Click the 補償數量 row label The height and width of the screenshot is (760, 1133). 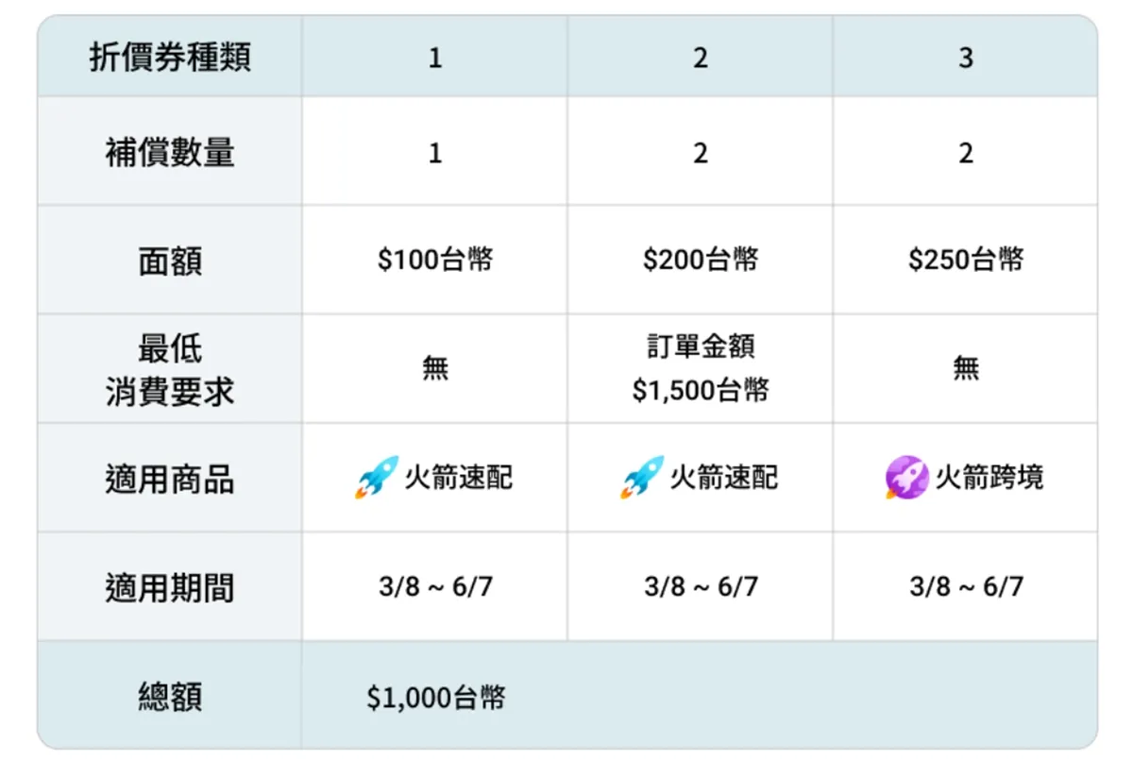click(x=170, y=153)
